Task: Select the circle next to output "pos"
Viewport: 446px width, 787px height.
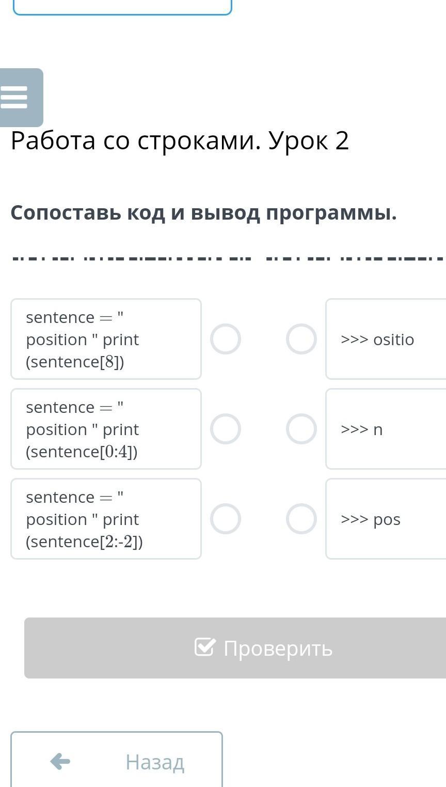Action: (x=301, y=519)
